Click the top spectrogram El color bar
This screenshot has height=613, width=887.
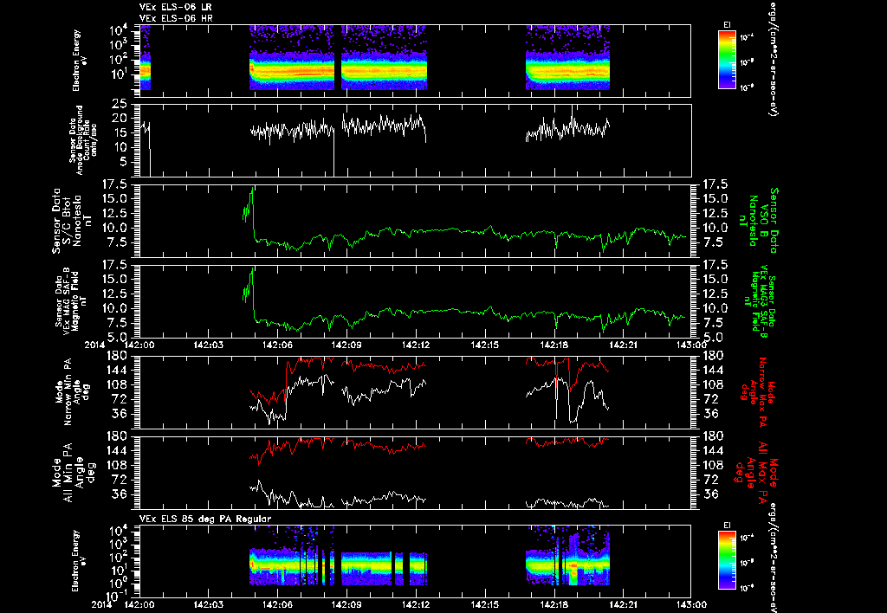coord(727,60)
